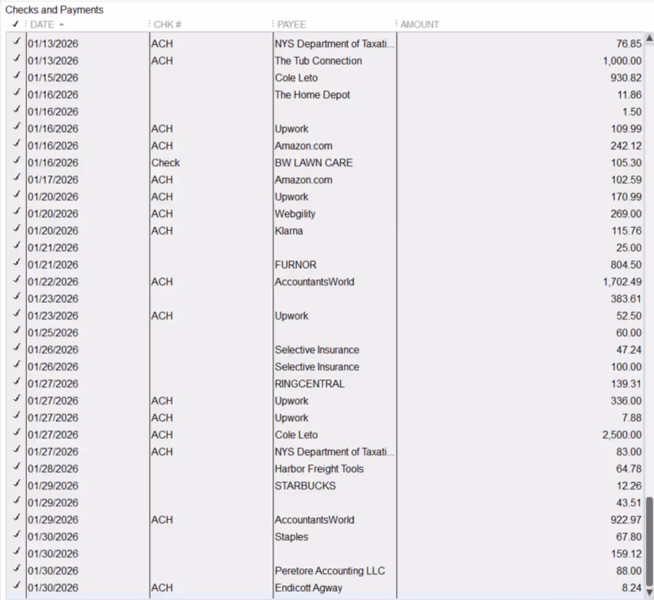This screenshot has width=654, height=600.
Task: Select the amount 383.61
Action: [626, 299]
